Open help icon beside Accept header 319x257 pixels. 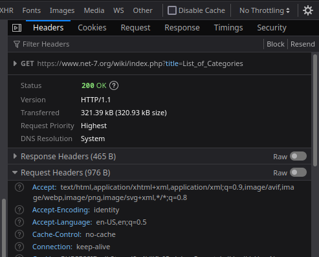19,187
